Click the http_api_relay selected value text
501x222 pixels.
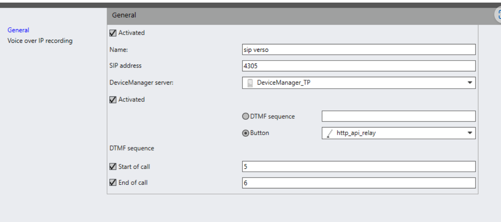tap(356, 133)
